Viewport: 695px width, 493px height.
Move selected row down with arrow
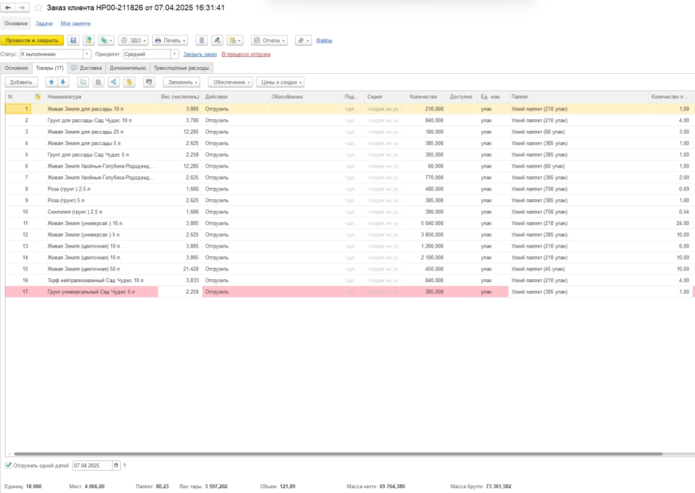coord(63,82)
